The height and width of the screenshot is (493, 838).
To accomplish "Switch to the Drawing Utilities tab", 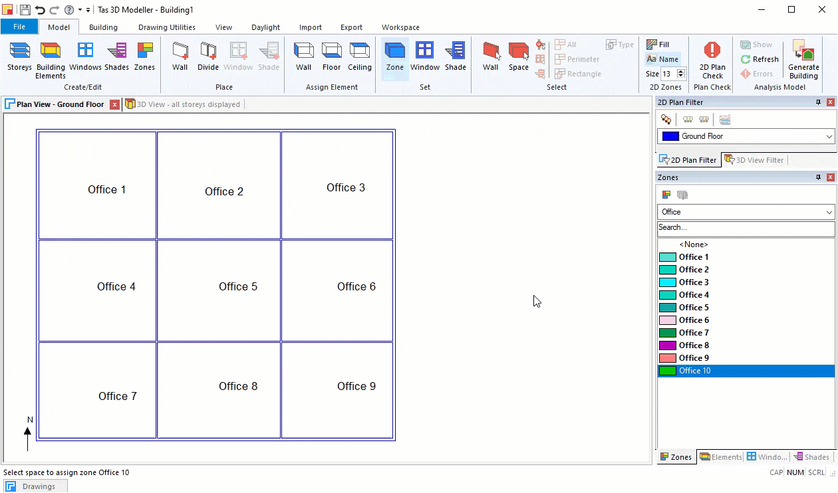I will (167, 27).
